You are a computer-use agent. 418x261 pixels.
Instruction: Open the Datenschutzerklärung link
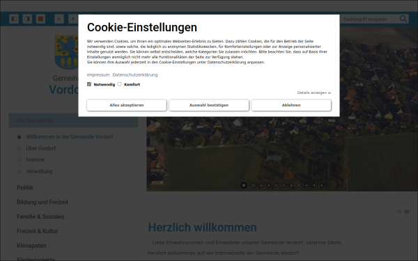pos(135,75)
